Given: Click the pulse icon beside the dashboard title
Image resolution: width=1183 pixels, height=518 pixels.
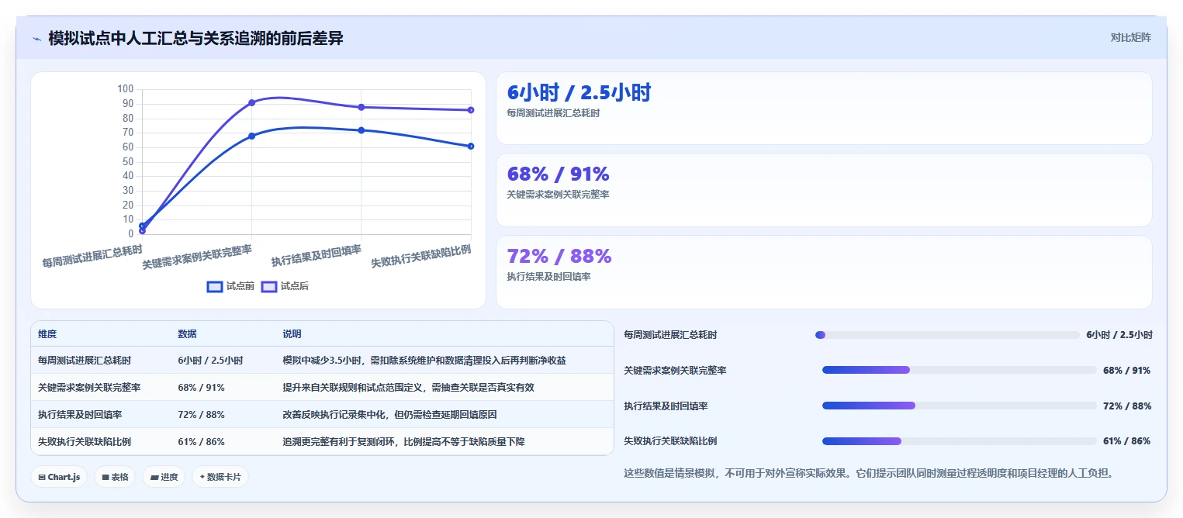Looking at the screenshot, I should tap(37, 38).
